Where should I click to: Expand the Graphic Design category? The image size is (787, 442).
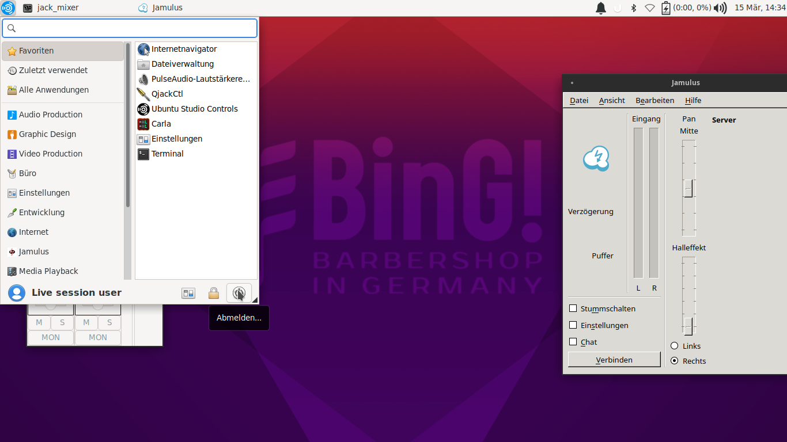[47, 134]
